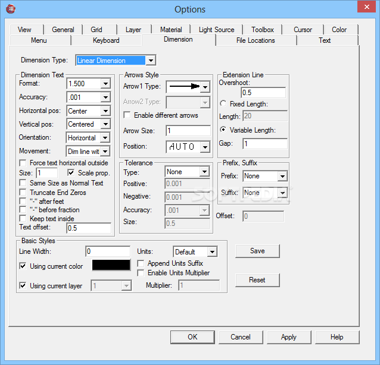Close the Options dialog
Image resolution: width=380 pixels, height=365 pixels.
[x=367, y=7]
